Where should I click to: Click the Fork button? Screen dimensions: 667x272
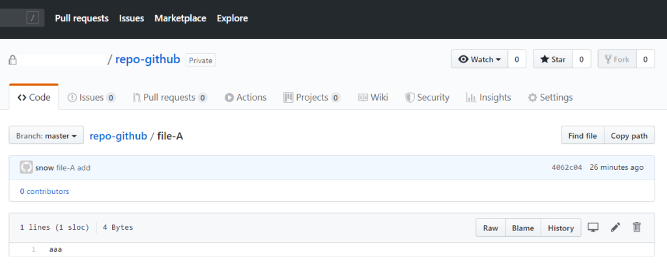point(617,59)
